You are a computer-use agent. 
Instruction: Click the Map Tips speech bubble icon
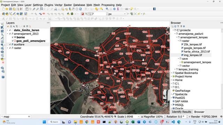point(132,9)
